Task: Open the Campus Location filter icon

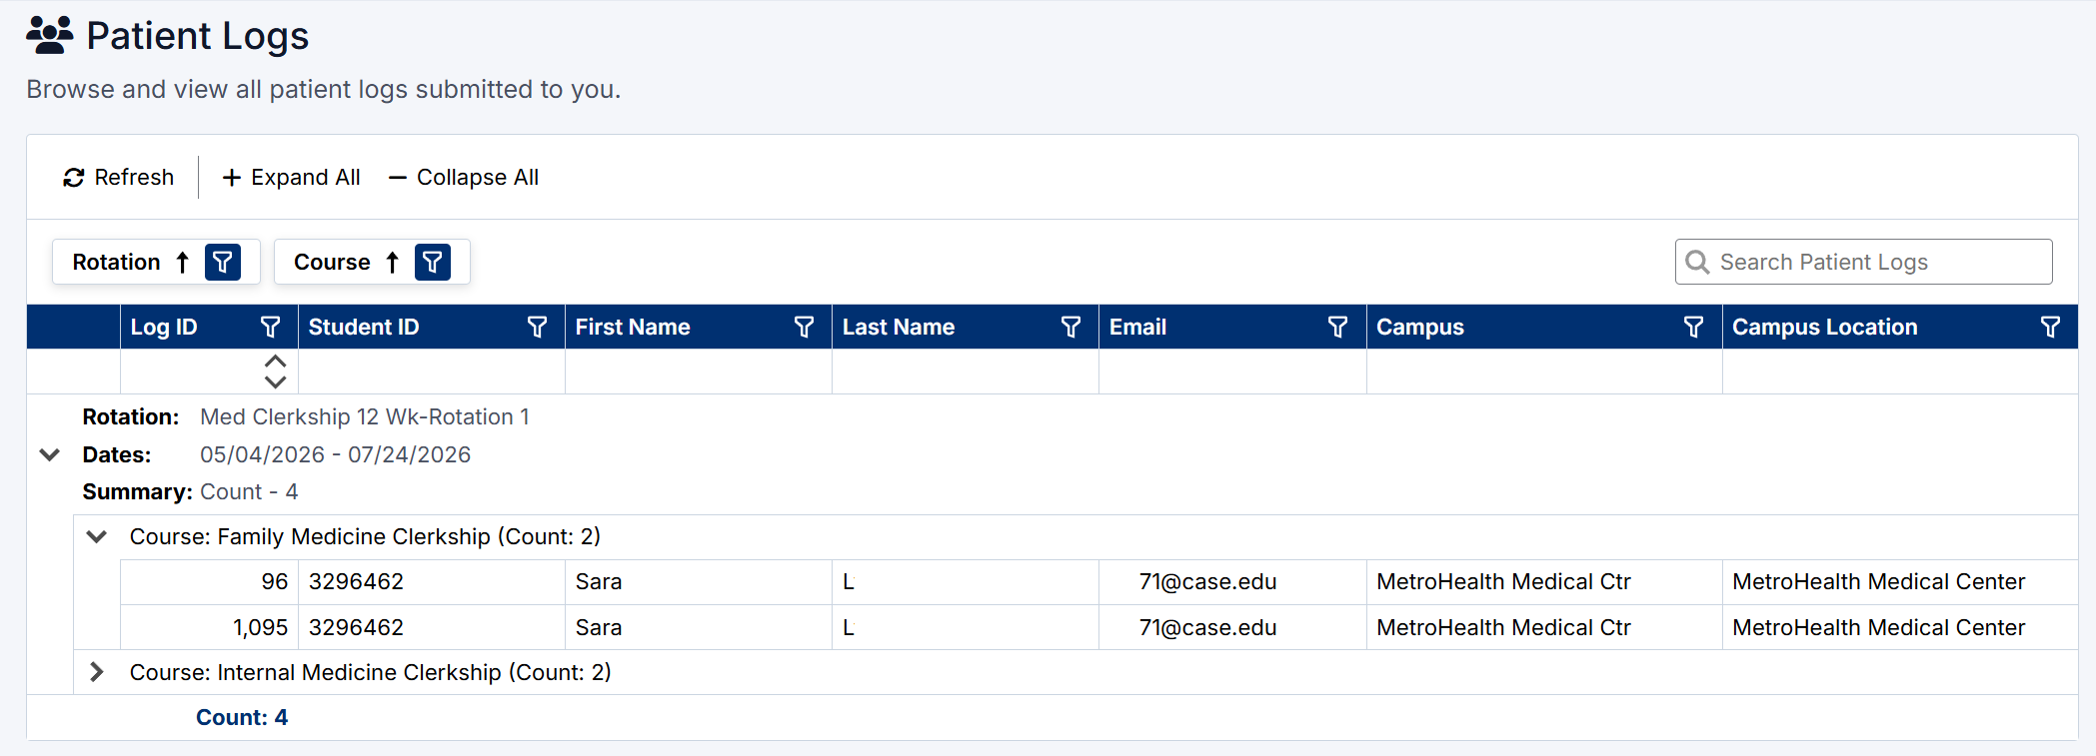Action: pyautogui.click(x=2050, y=328)
